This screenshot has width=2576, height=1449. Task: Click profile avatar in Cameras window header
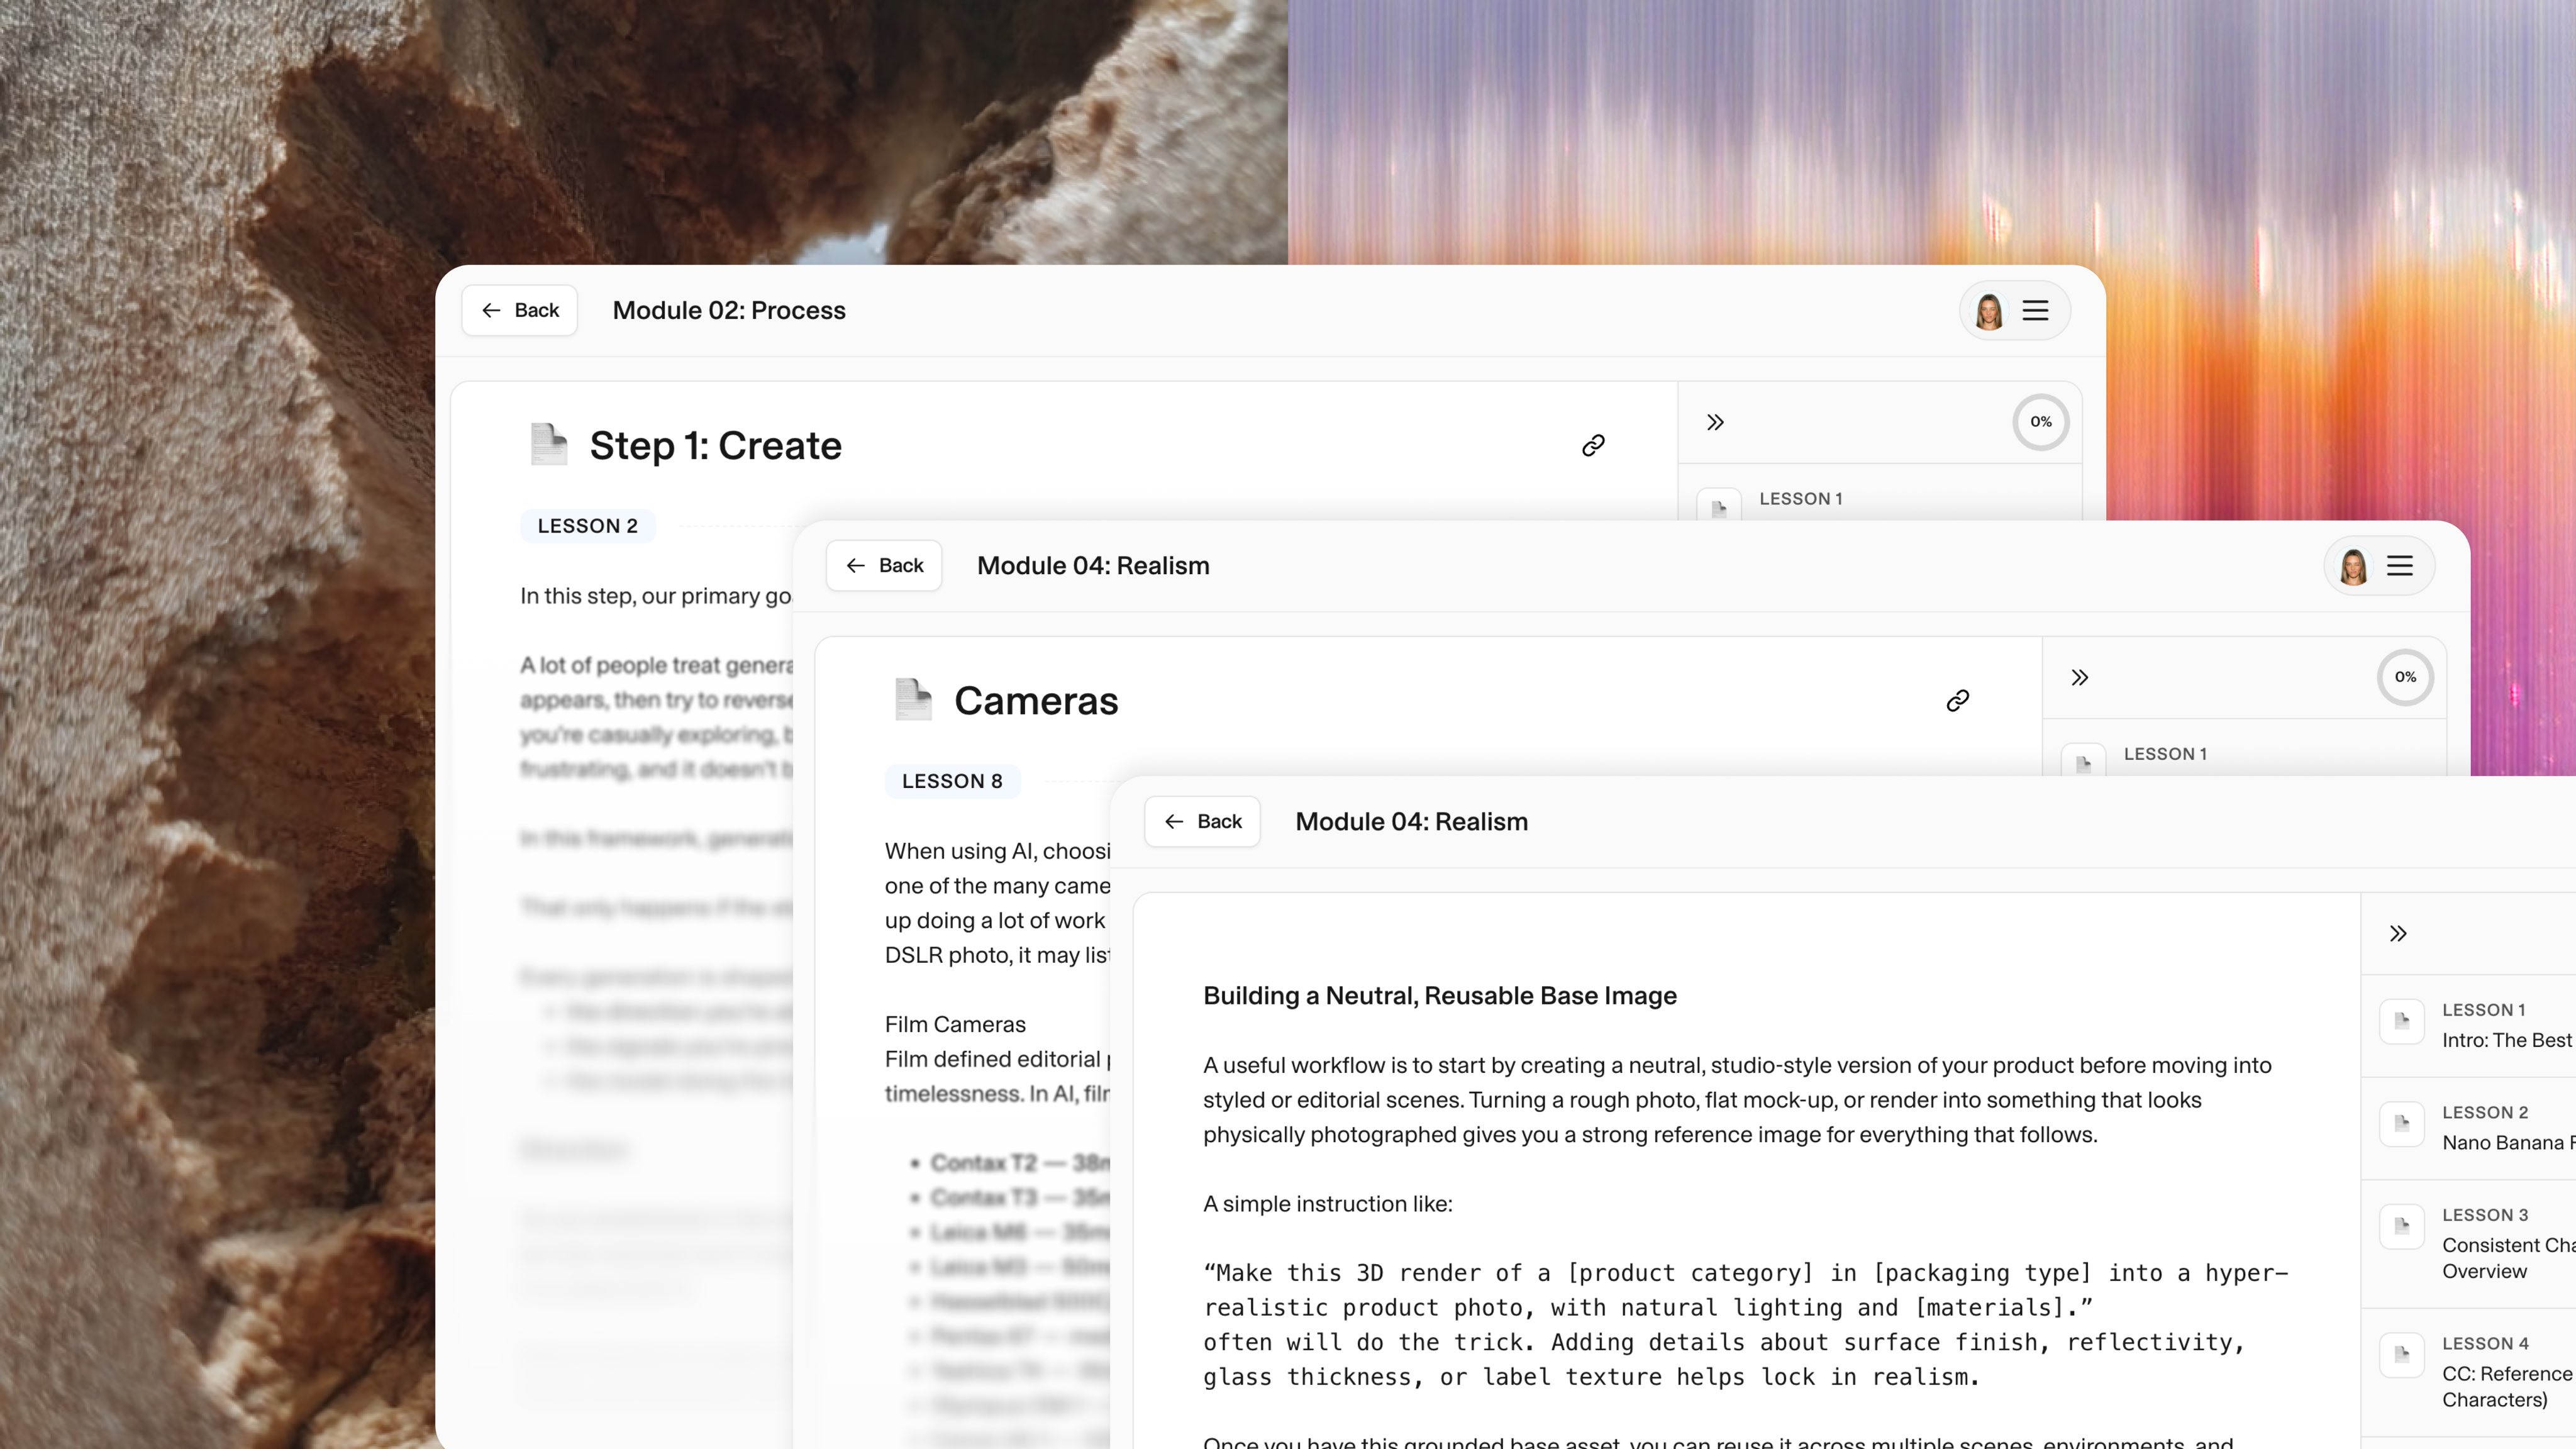(x=2353, y=566)
